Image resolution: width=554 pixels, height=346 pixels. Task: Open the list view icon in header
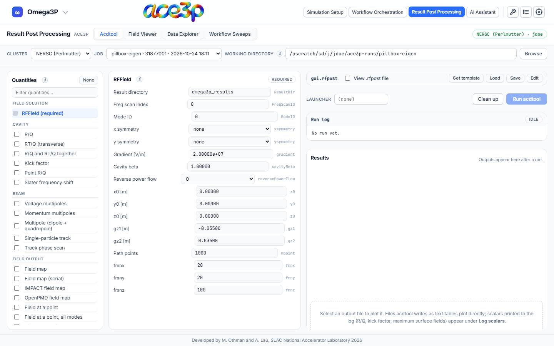pos(526,12)
